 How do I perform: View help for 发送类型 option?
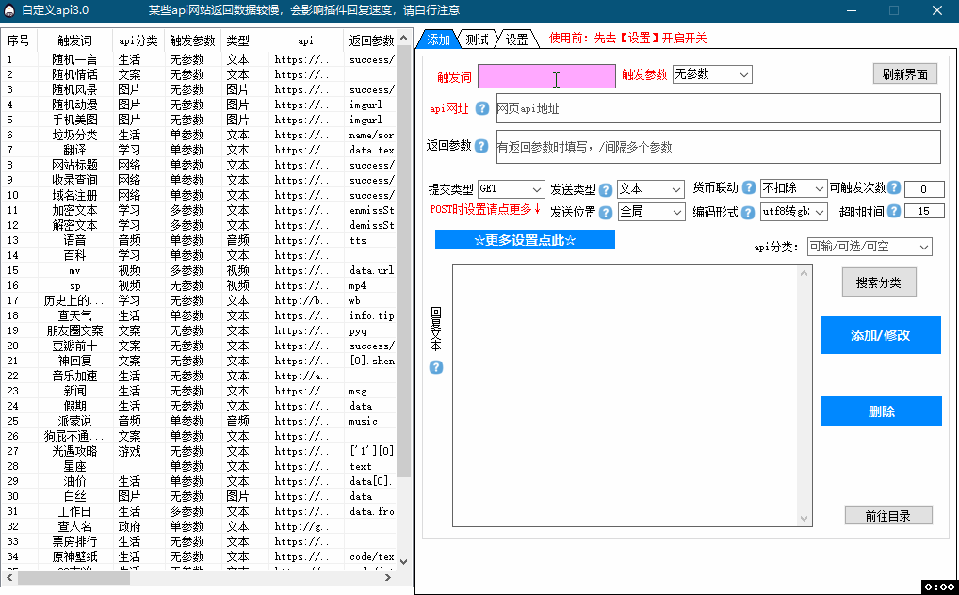click(605, 188)
